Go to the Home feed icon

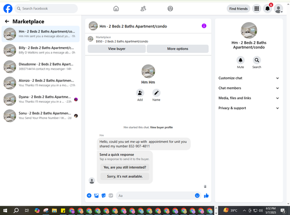116,9
